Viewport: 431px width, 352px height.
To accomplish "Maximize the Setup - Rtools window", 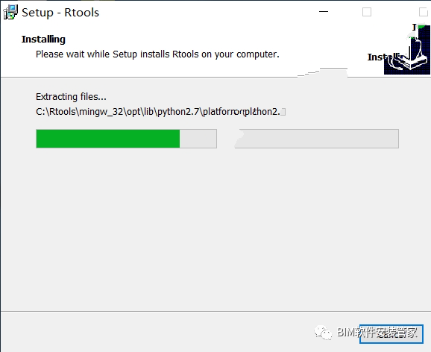I will click(367, 12).
